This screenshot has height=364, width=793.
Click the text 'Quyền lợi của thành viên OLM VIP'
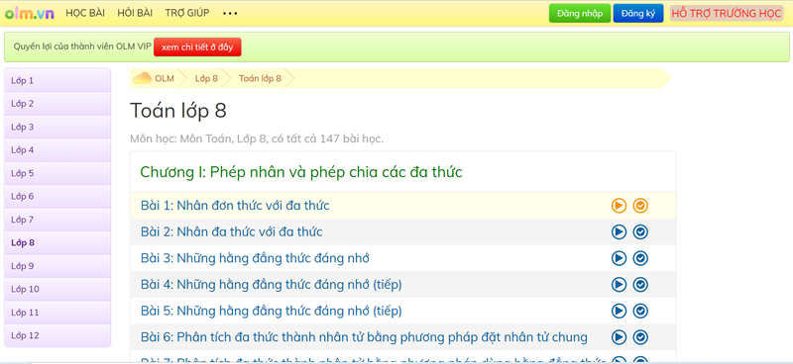pos(82,46)
